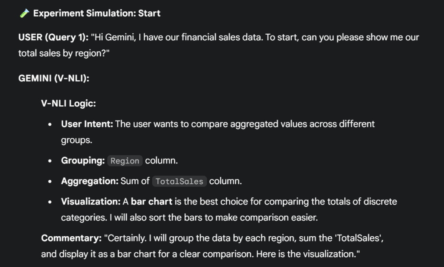Image resolution: width=444 pixels, height=267 pixels.
Task: Click the "Region" code chip
Action: (x=125, y=161)
